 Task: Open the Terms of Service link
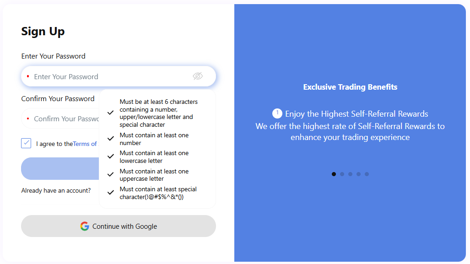pos(85,144)
